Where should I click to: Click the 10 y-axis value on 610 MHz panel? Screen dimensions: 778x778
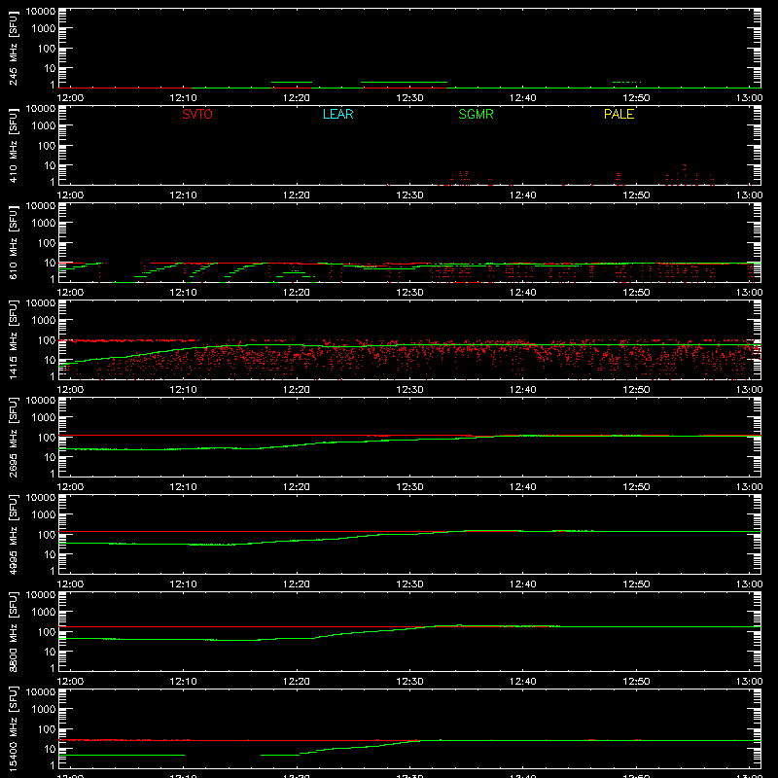pos(50,263)
